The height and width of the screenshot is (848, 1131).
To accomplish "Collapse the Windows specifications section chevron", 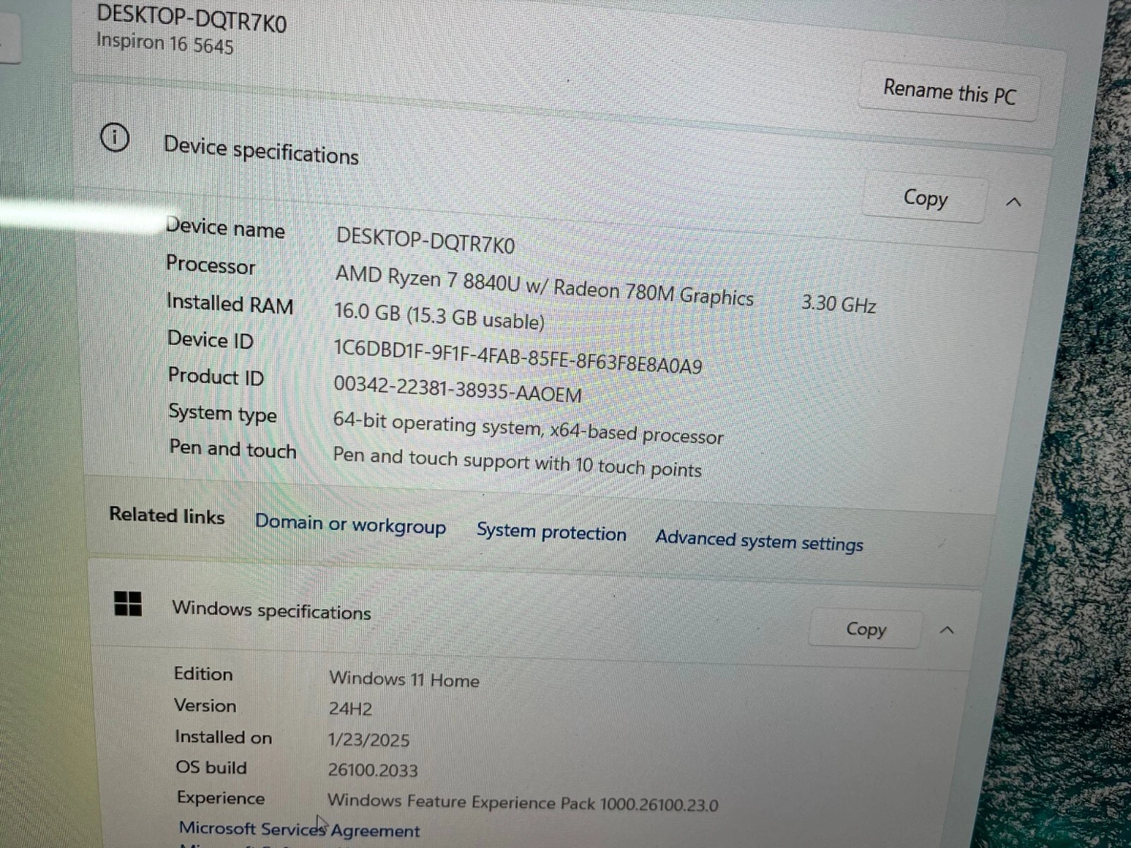I will click(x=947, y=630).
